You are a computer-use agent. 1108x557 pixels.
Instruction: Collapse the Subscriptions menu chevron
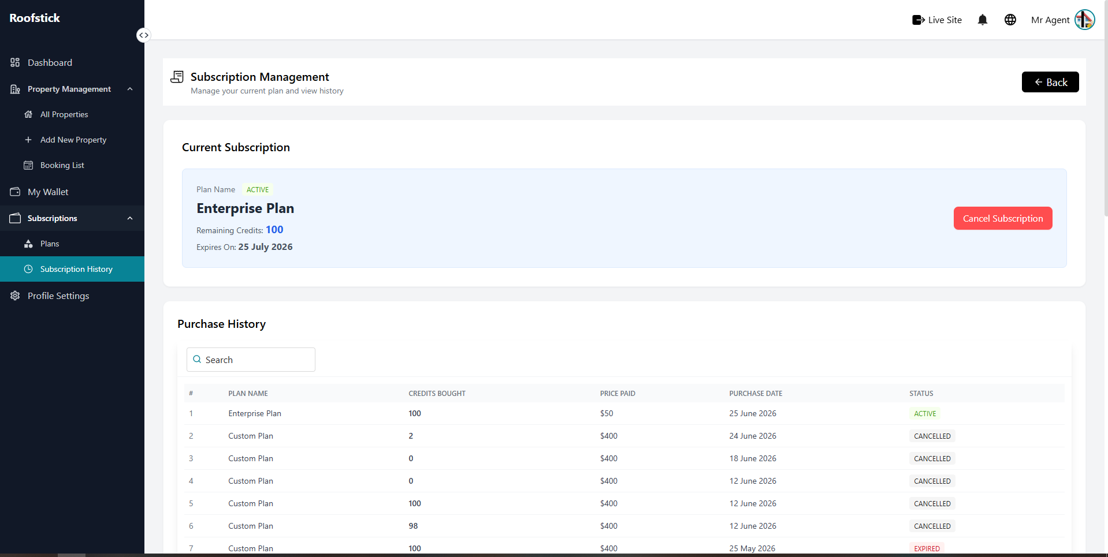click(130, 218)
